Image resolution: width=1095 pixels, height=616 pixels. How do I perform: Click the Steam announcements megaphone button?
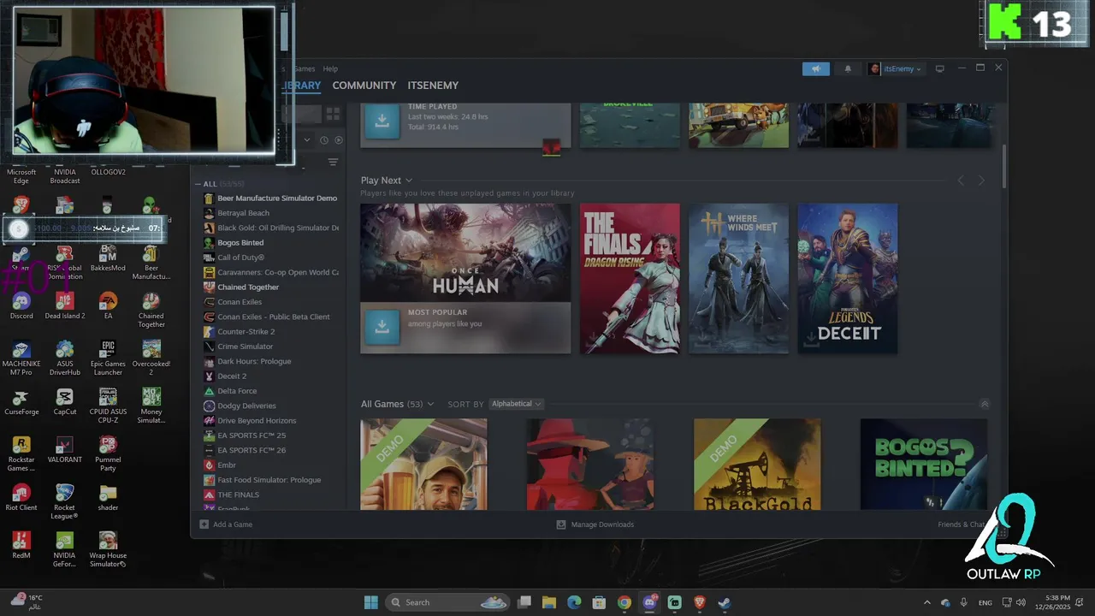point(816,68)
